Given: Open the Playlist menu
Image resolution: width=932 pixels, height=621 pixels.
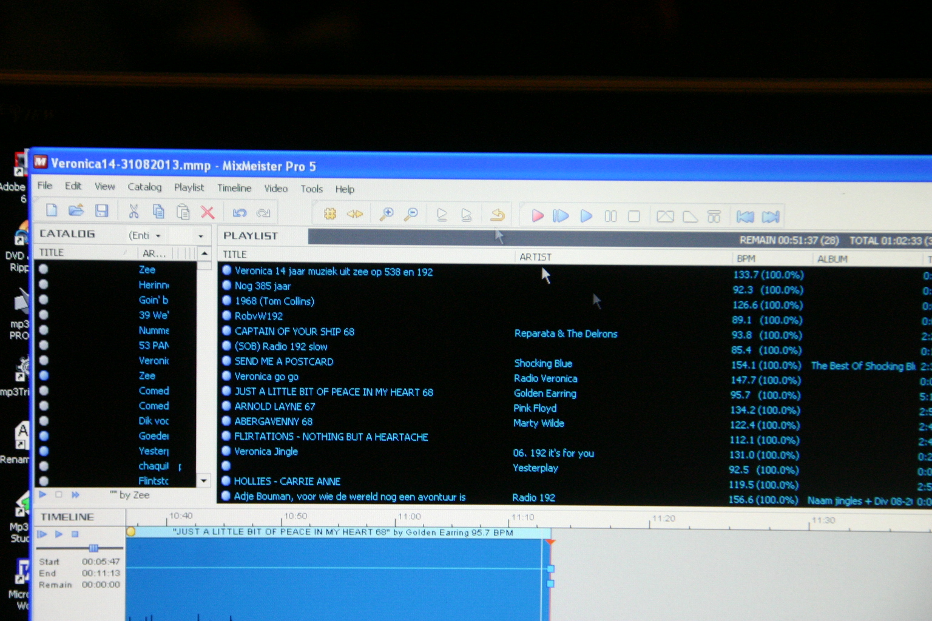Looking at the screenshot, I should tap(189, 187).
